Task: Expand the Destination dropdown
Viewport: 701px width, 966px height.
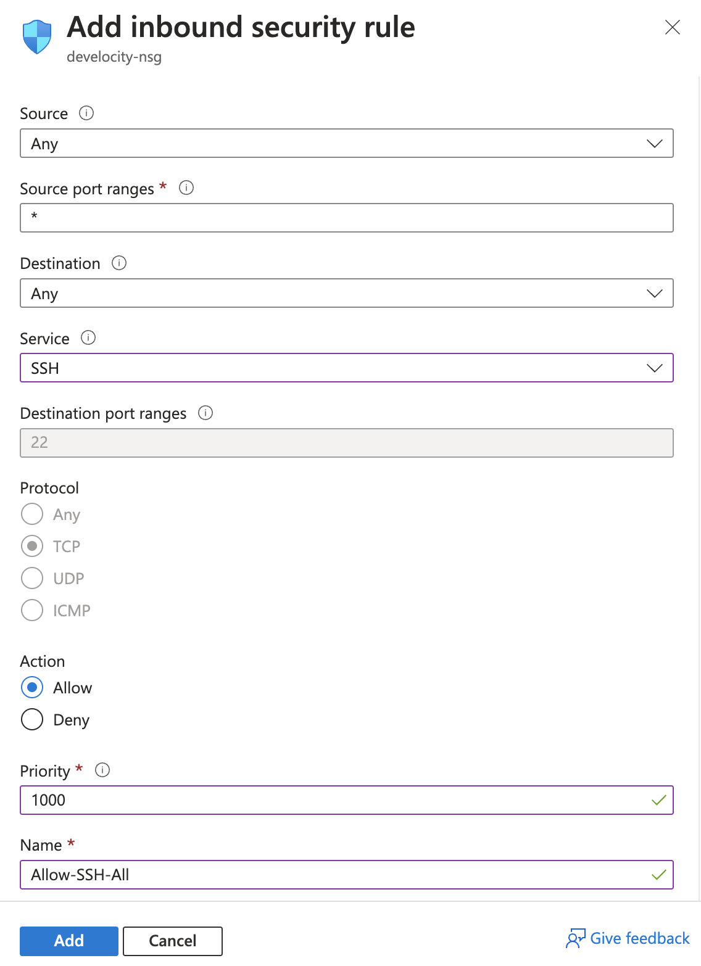Action: coord(346,293)
